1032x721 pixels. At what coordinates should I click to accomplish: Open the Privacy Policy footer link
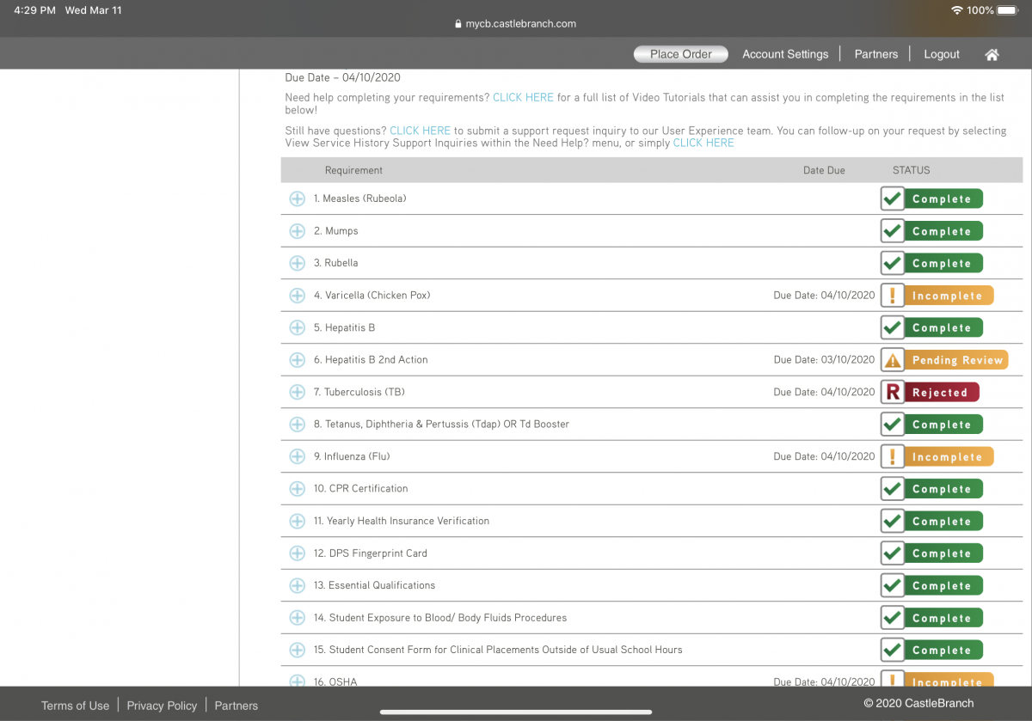162,706
